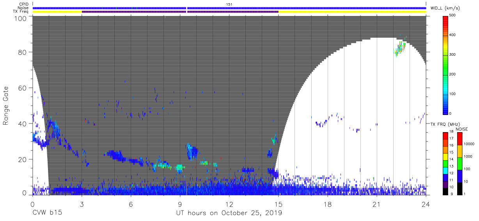Click the black 9-10 MHz swatch
Viewport: 479px width, 221px height.
pyautogui.click(x=445, y=191)
